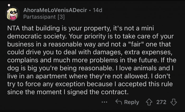185x112 pixels.
Task: Downvote the comment with the down arrow
Action: click(173, 102)
